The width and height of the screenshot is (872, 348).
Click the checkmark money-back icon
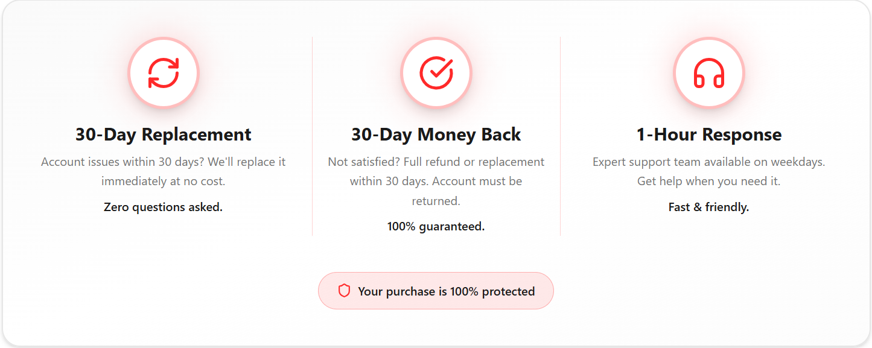tap(436, 73)
